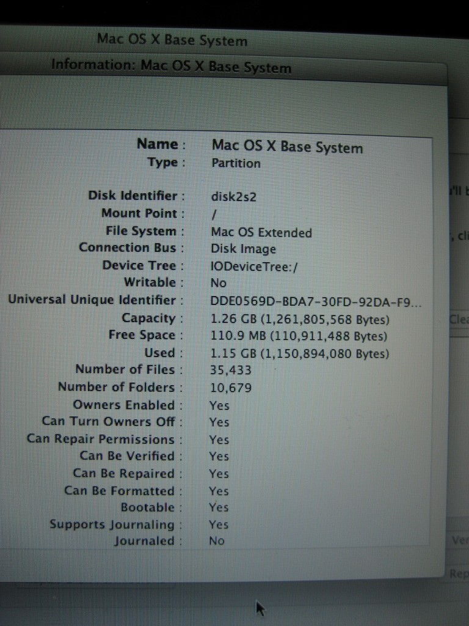The width and height of the screenshot is (469, 626).
Task: Click the 'Name :' label
Action: [161, 144]
